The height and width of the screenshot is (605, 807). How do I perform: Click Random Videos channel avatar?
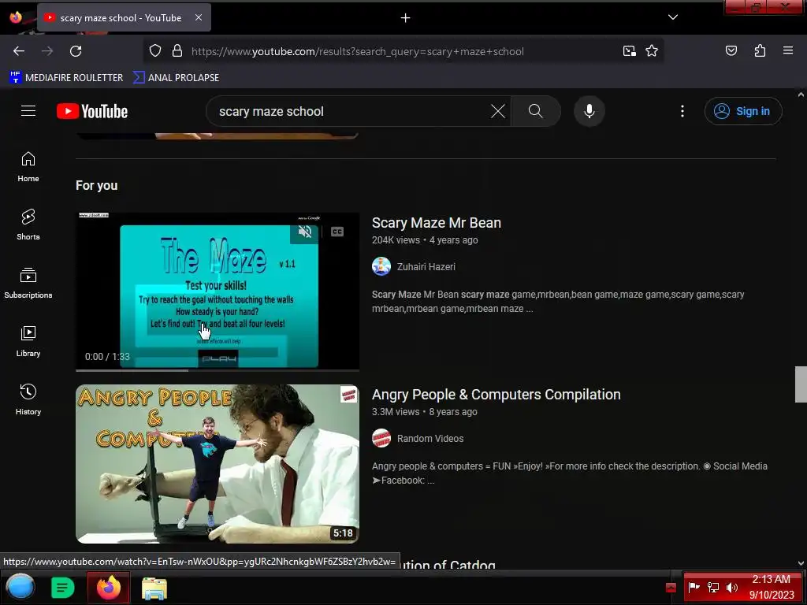pyautogui.click(x=381, y=438)
